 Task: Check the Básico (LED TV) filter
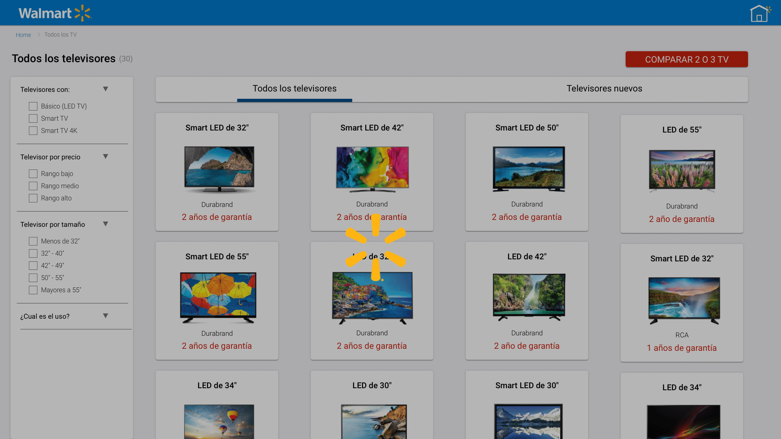pyautogui.click(x=33, y=106)
